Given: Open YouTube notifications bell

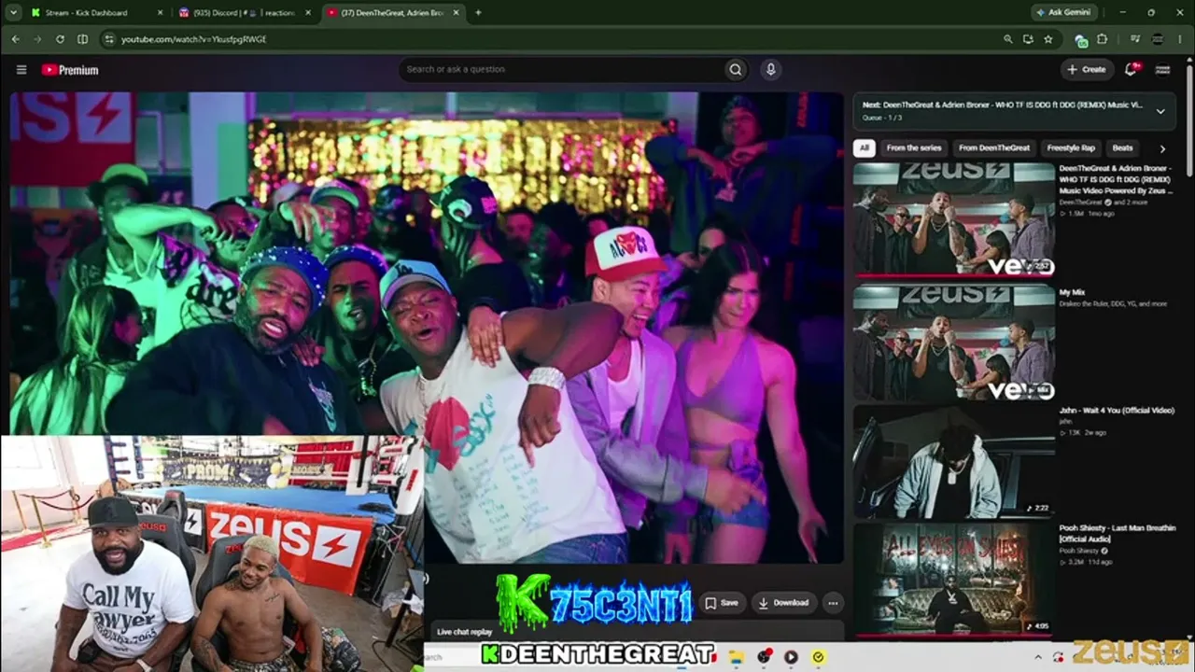Looking at the screenshot, I should coord(1132,69).
